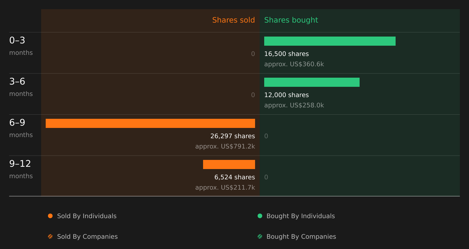
Task: Click the 26,297 shares value
Action: [x=233, y=136]
